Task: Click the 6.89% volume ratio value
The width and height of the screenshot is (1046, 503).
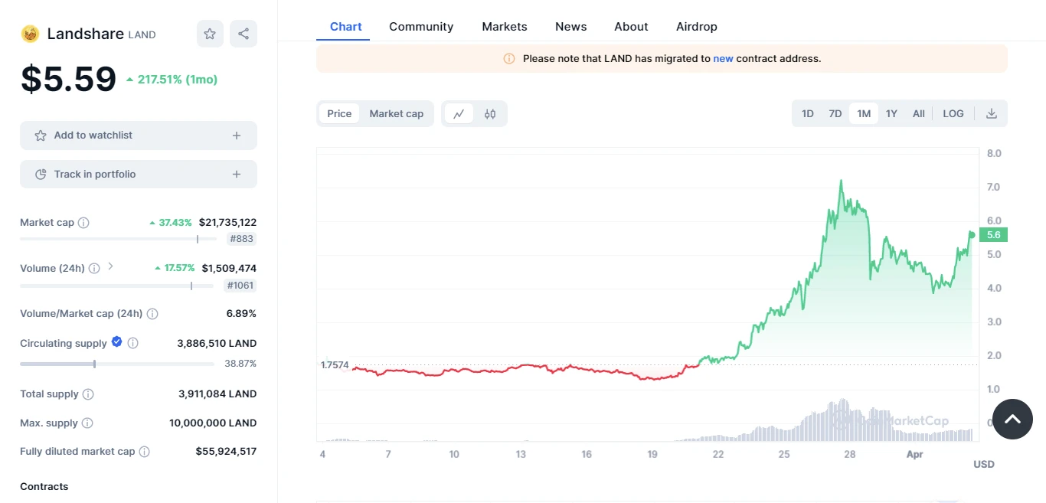Action: point(241,314)
